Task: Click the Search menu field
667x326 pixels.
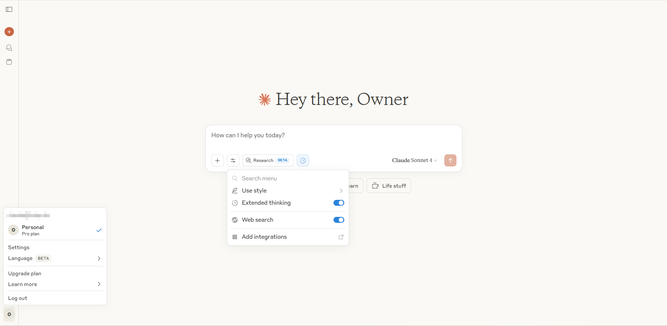Action: pyautogui.click(x=288, y=178)
